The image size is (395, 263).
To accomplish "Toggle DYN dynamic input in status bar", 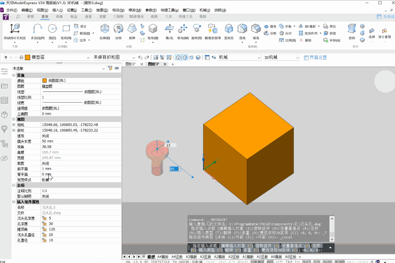I will pyautogui.click(x=317, y=261).
